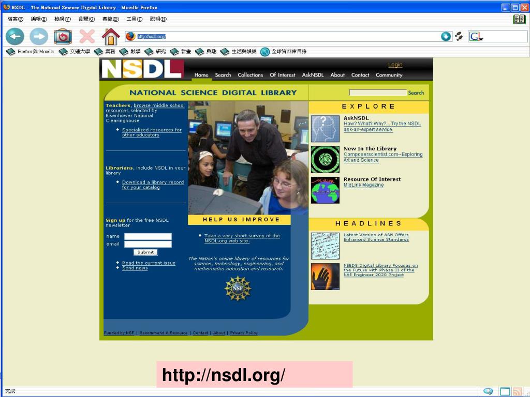Screen dimensions: 530x397
Task: Go back with the Back arrow button
Action: tap(15, 36)
